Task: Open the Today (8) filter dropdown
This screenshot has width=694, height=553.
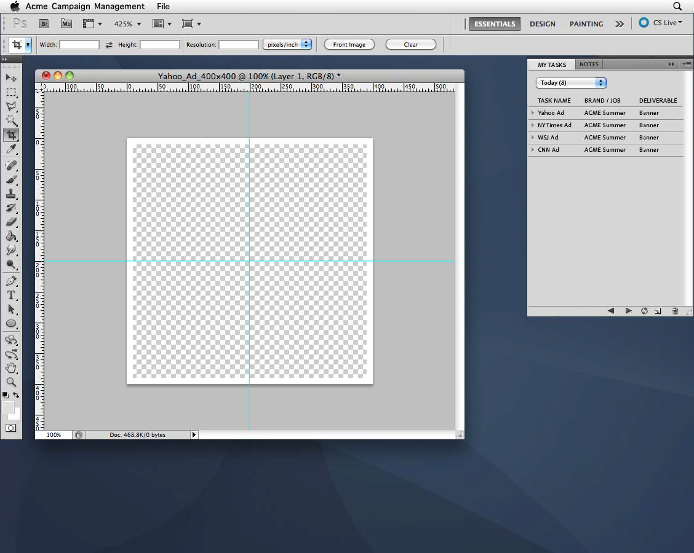Action: [571, 83]
